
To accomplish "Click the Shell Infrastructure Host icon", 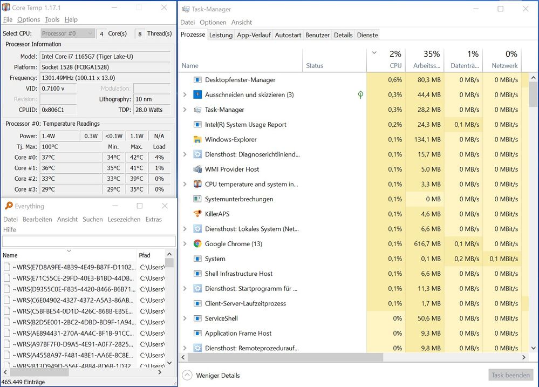I will (x=197, y=274).
